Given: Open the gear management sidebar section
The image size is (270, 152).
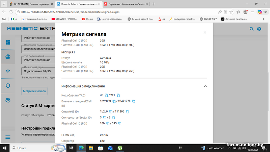Looking at the screenshot, I should coord(8,100).
